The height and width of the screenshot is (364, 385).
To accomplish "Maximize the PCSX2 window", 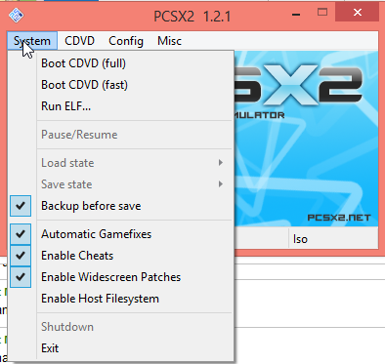I will click(322, 13).
